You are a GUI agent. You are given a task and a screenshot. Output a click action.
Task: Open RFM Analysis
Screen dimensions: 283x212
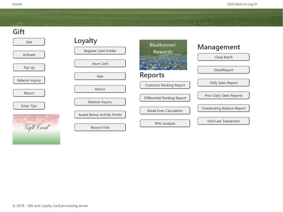[165, 124]
